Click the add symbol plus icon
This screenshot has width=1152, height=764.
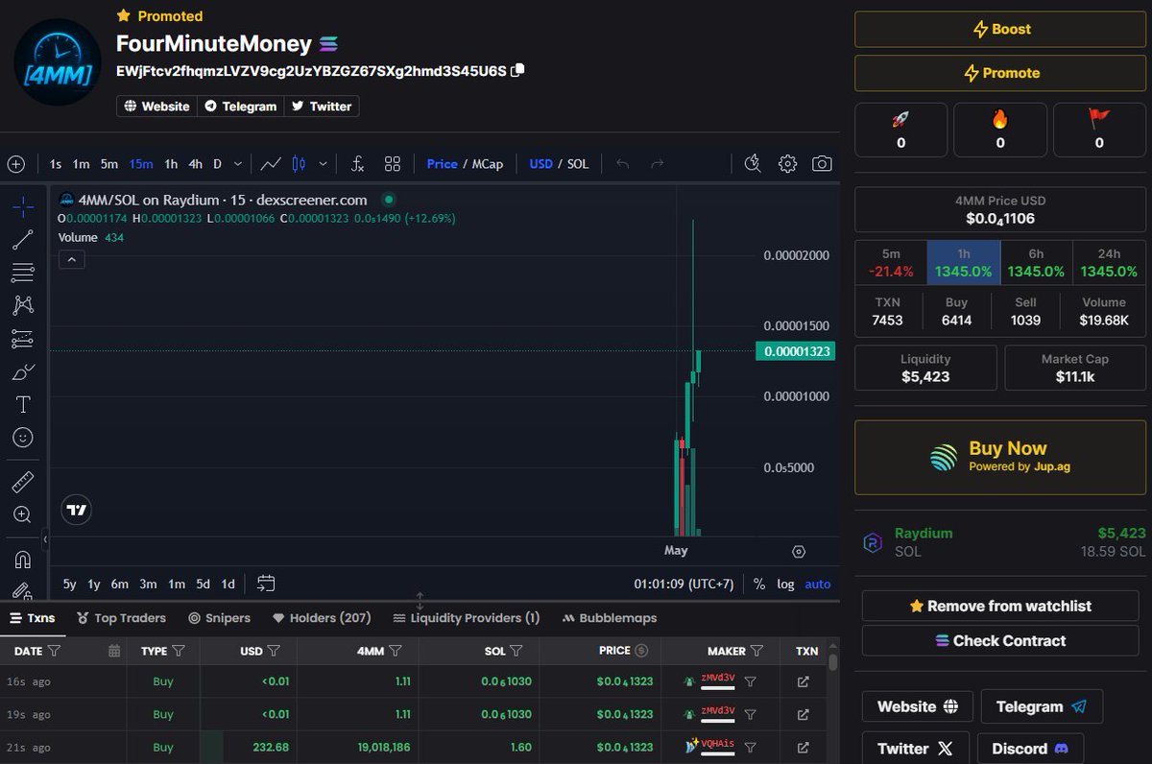point(15,164)
